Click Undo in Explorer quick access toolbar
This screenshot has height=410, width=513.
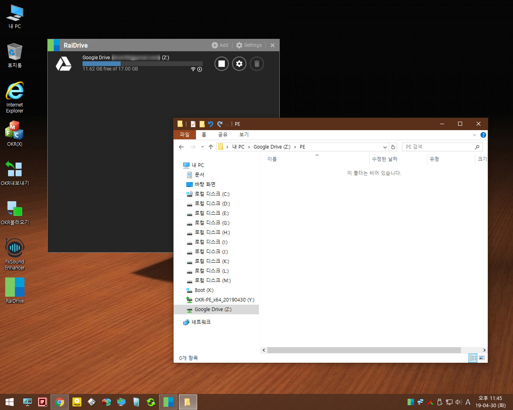(x=210, y=124)
